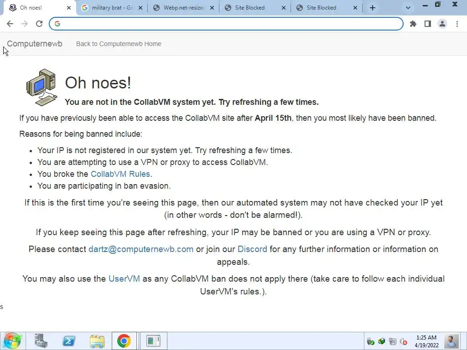467x350 pixels.
Task: Open Server Manager from the taskbar
Action: (41, 341)
